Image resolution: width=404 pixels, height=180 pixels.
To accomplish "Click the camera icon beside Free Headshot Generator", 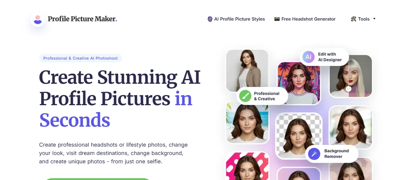I will [x=277, y=19].
